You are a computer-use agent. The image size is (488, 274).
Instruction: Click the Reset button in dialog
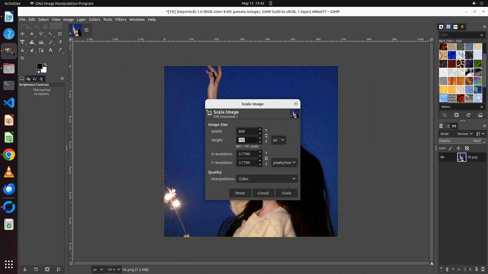pyautogui.click(x=240, y=193)
